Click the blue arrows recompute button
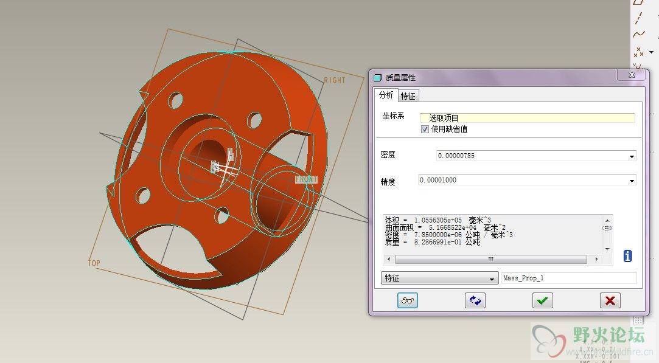 coord(475,300)
